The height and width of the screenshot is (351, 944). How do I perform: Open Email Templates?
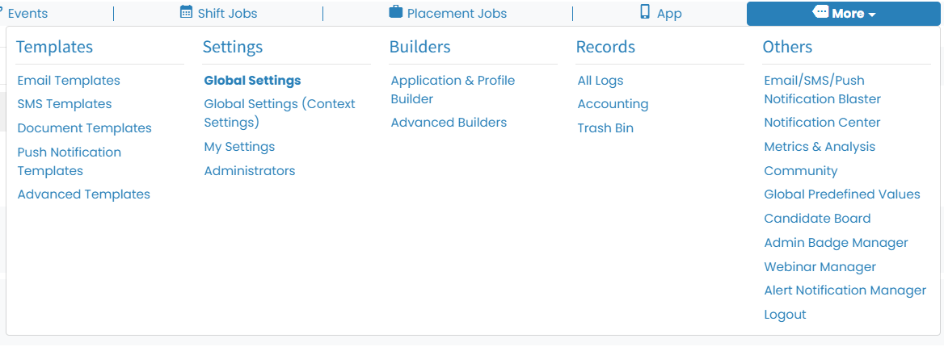[x=69, y=81]
